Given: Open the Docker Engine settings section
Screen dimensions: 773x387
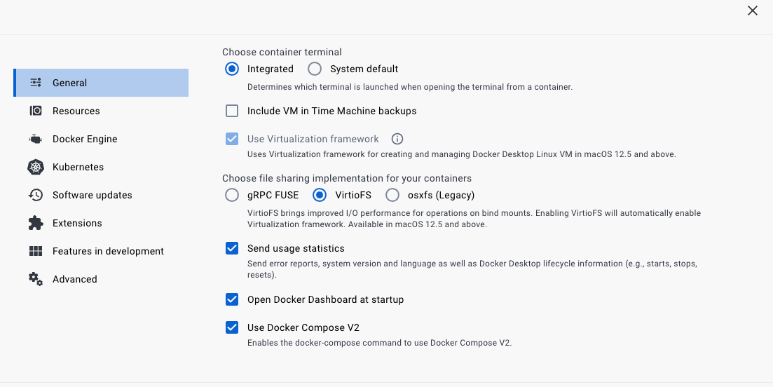Looking at the screenshot, I should 101,139.
